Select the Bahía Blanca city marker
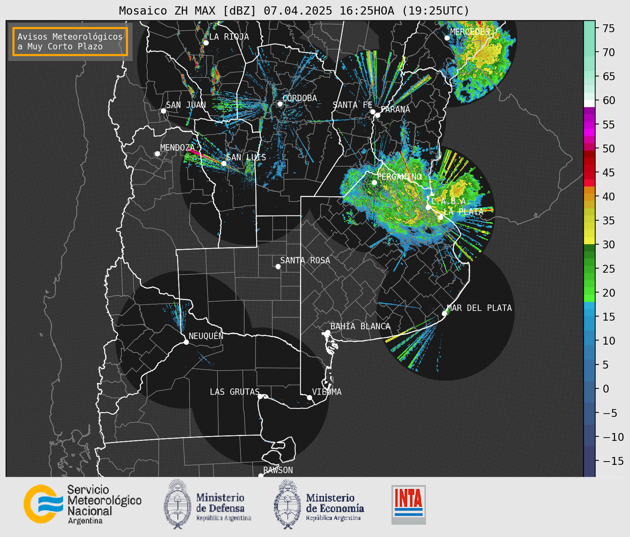Image resolution: width=630 pixels, height=537 pixels. 328,332
